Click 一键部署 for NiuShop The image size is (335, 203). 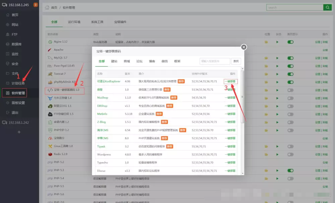tap(230, 98)
